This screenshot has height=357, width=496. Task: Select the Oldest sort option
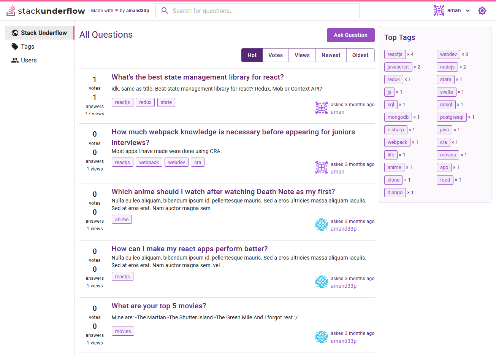pyautogui.click(x=360, y=55)
